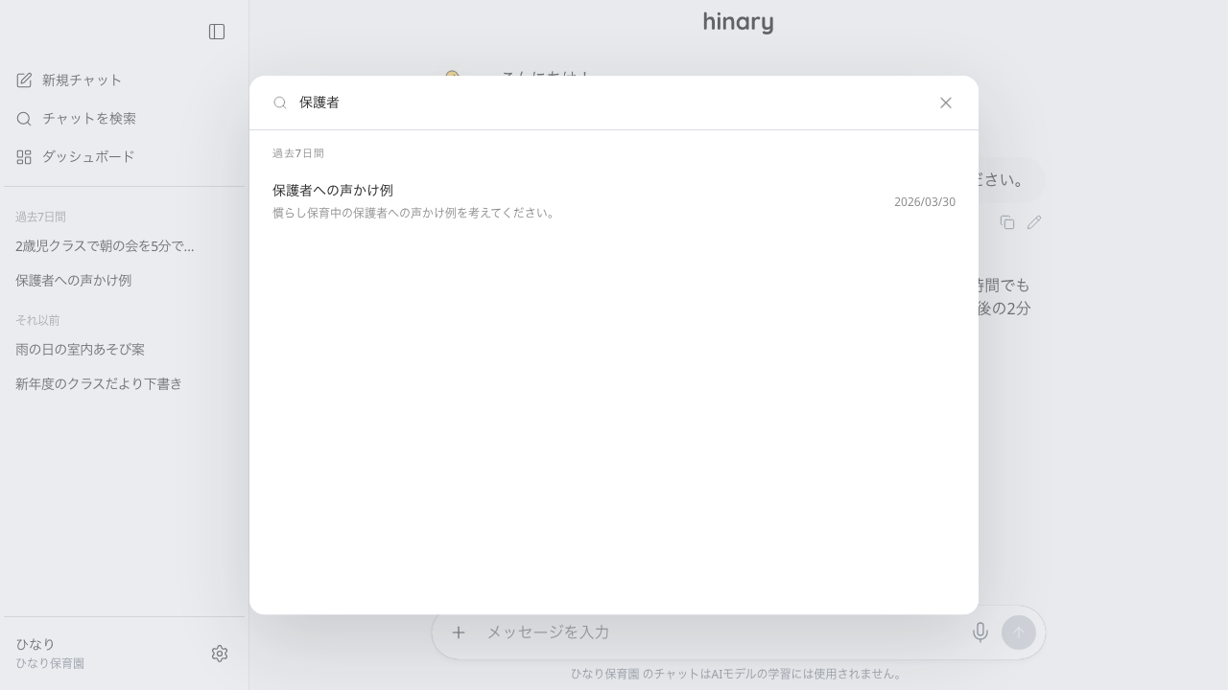1228x690 pixels.
Task: Click the ひなり user profile name
Action: point(35,644)
